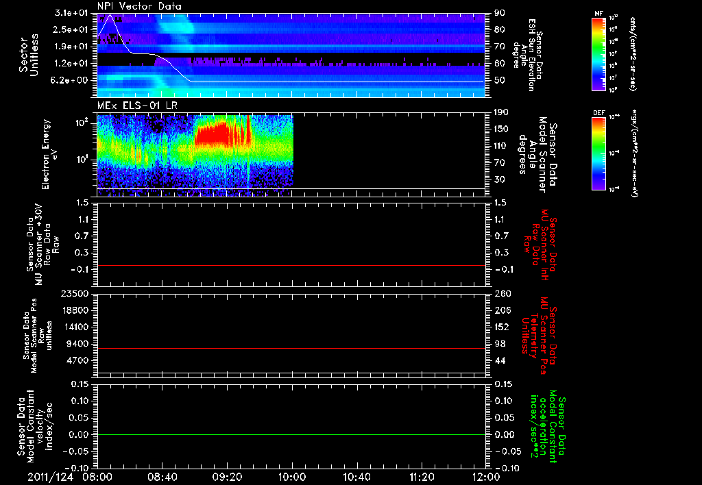Click the 260 telemetry tick value
Screen dimensions: 702x485
pyautogui.click(x=502, y=294)
